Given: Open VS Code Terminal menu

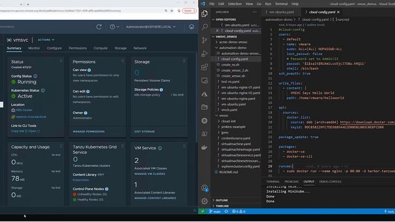Looking at the screenshot, I should (x=281, y=4).
